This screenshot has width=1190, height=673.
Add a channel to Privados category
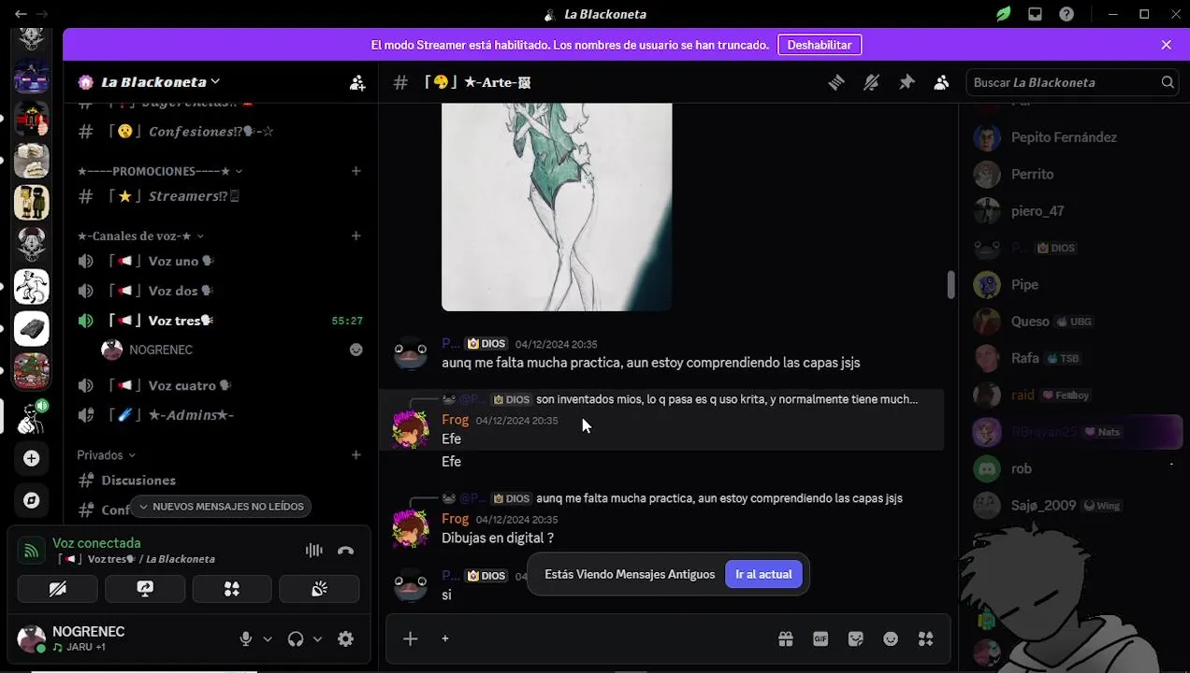(x=356, y=455)
